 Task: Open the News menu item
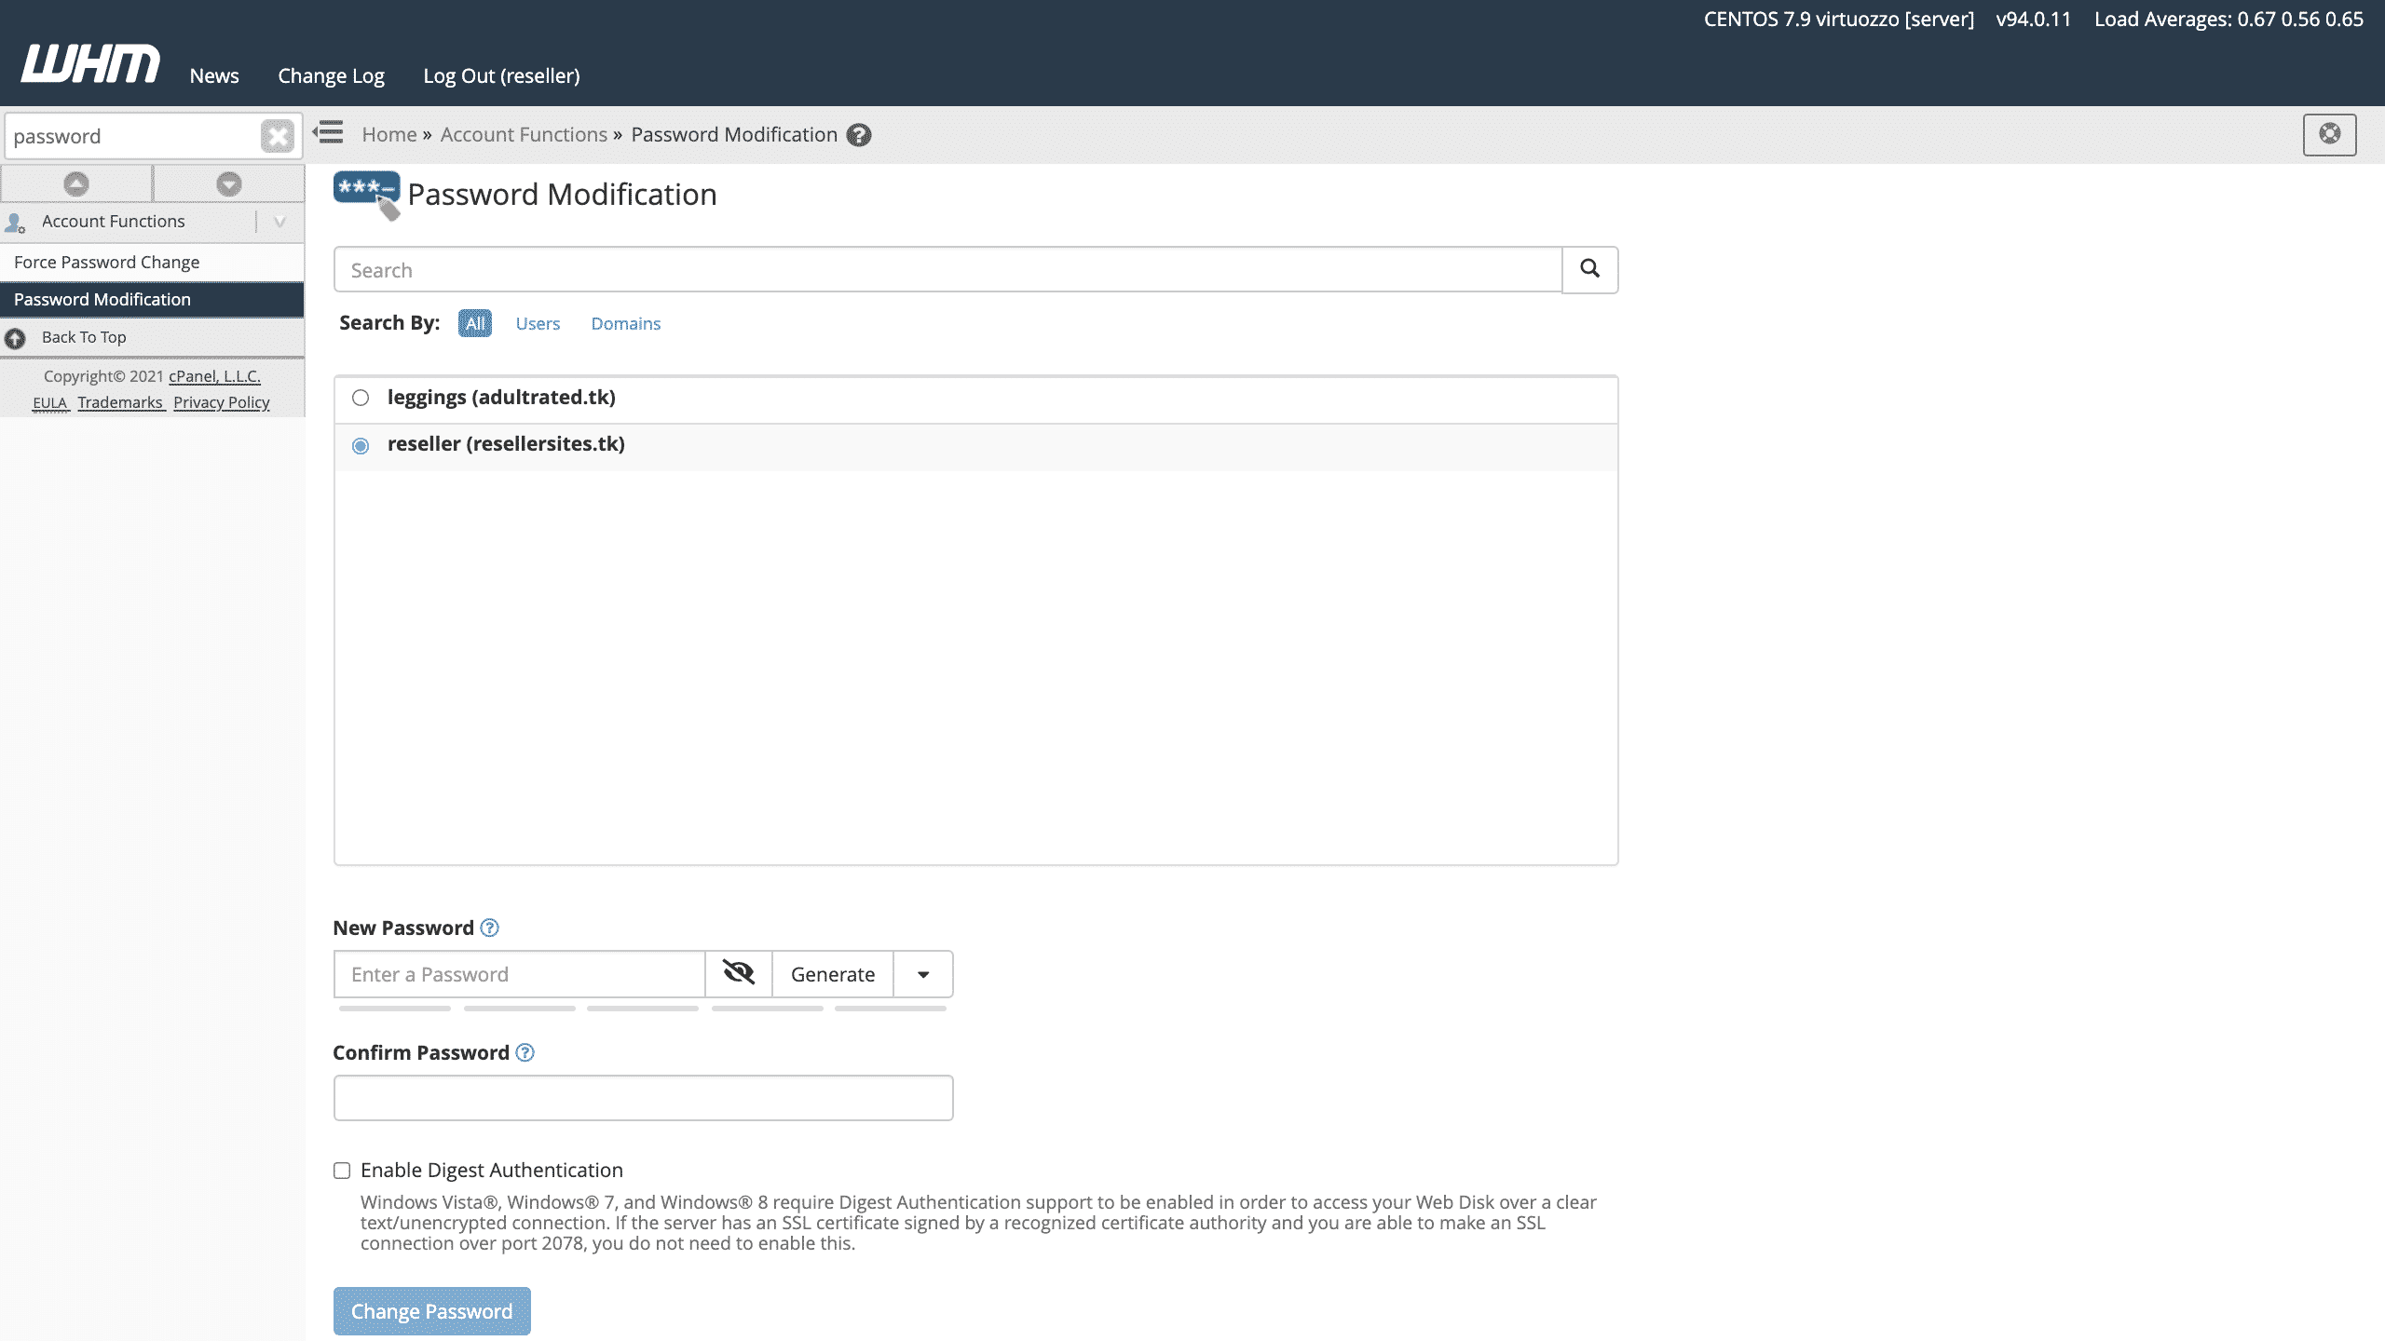tap(214, 75)
